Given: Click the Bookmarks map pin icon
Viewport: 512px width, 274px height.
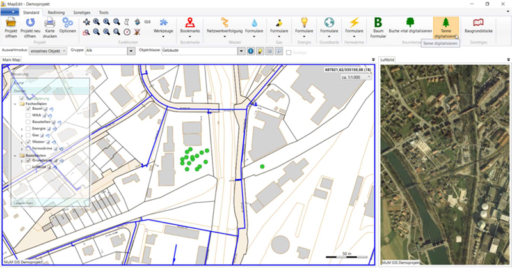Looking at the screenshot, I should coord(190,23).
